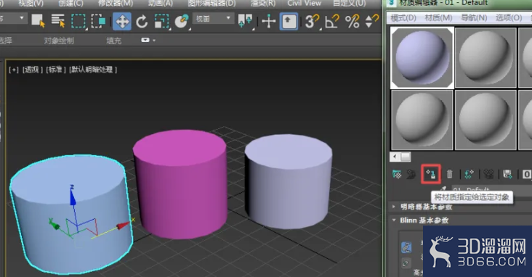
Task: Toggle the 3D Snaps button
Action: click(x=312, y=21)
